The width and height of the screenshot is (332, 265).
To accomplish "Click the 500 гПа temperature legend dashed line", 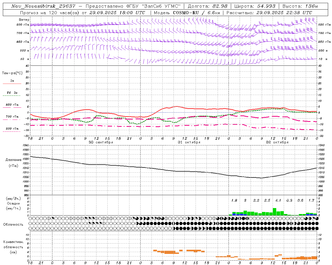I will click(11, 131).
